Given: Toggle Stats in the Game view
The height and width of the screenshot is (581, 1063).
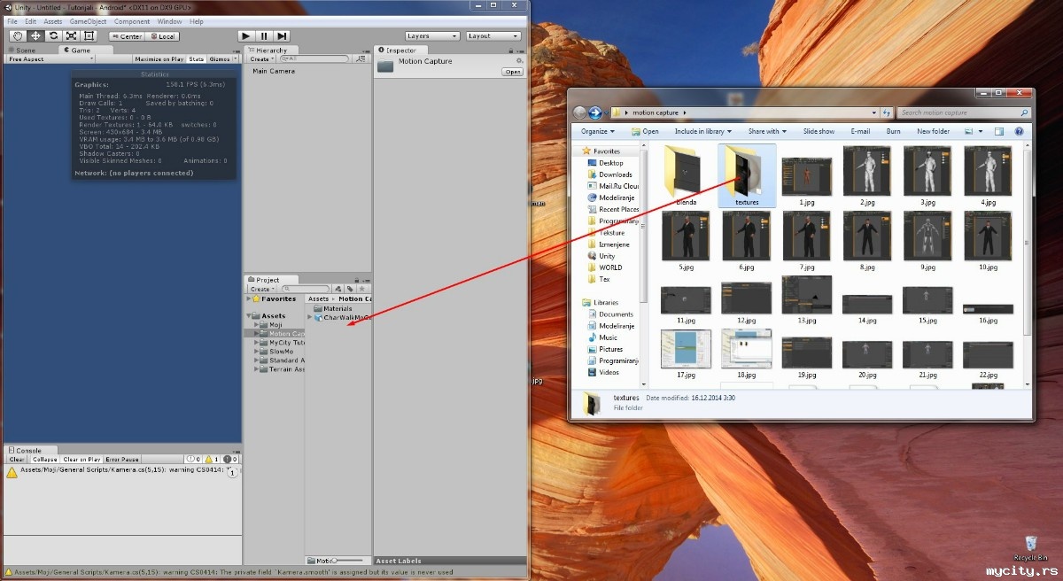Looking at the screenshot, I should coord(196,59).
